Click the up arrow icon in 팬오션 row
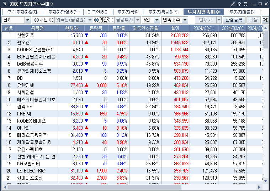Screen dimensions: 270x191 [x=86, y=42]
